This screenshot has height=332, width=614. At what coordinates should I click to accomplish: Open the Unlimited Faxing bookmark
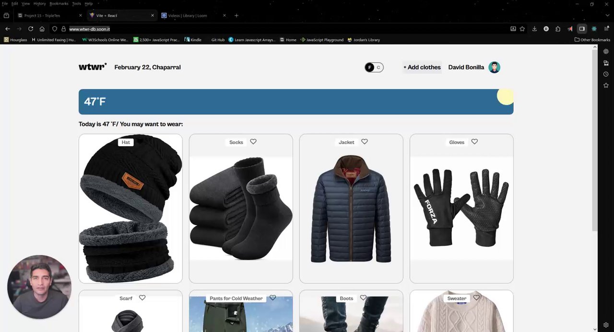pyautogui.click(x=53, y=40)
